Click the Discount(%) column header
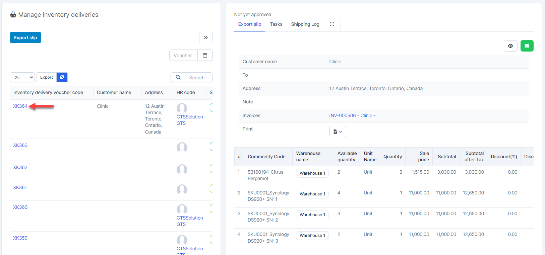The image size is (545, 255). pyautogui.click(x=504, y=157)
